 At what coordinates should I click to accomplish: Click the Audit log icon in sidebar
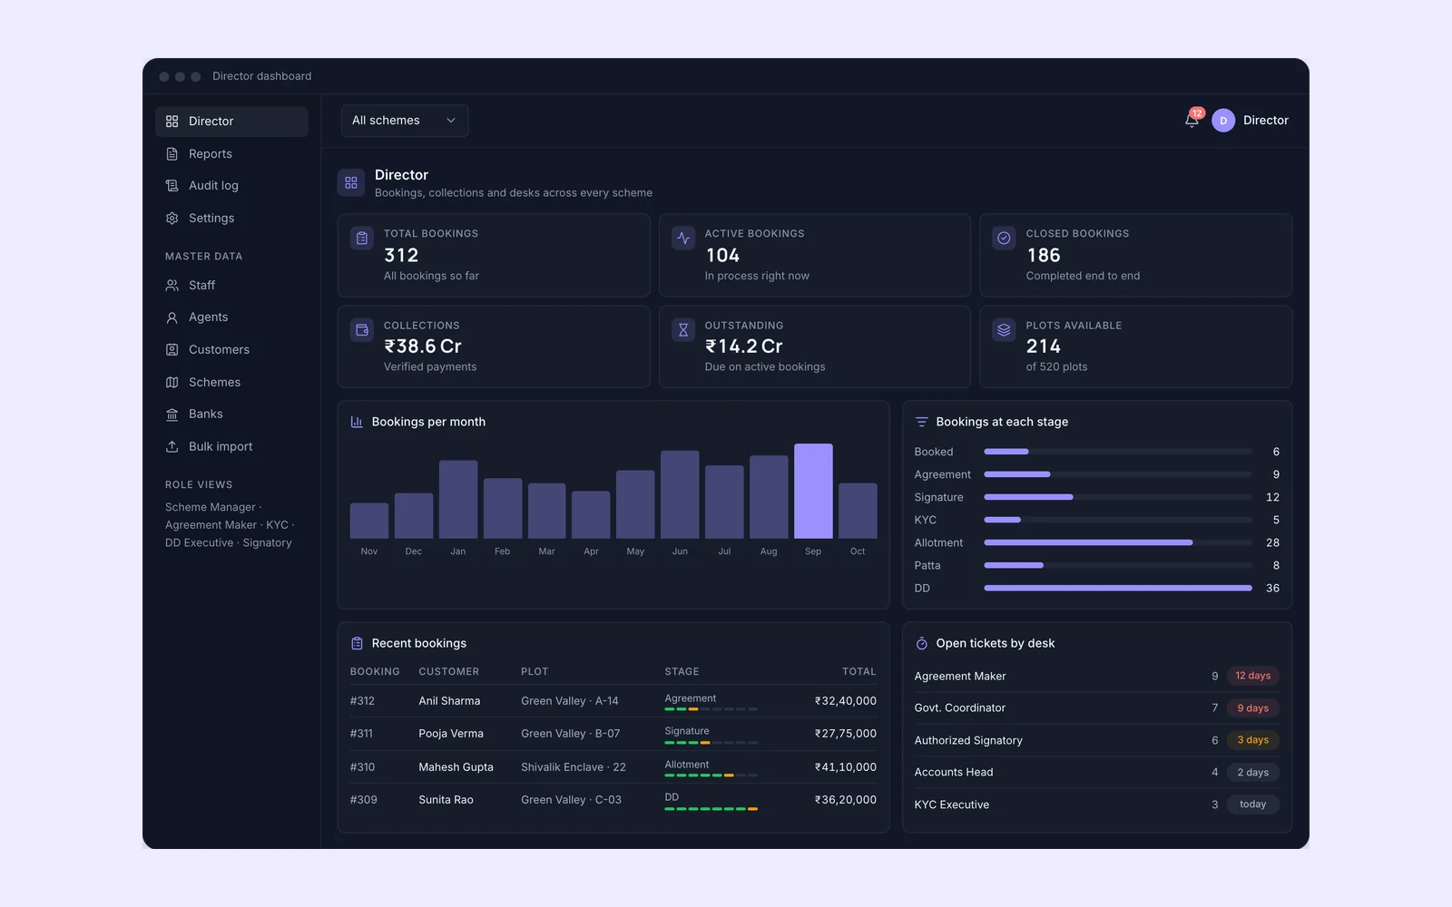click(x=172, y=186)
